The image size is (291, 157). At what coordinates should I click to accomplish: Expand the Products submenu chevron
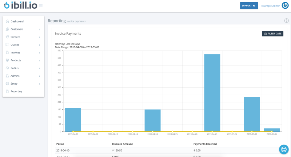(39, 60)
